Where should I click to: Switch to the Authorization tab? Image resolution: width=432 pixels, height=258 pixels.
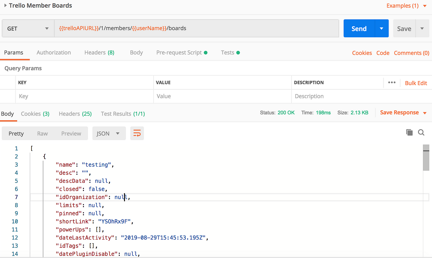54,52
